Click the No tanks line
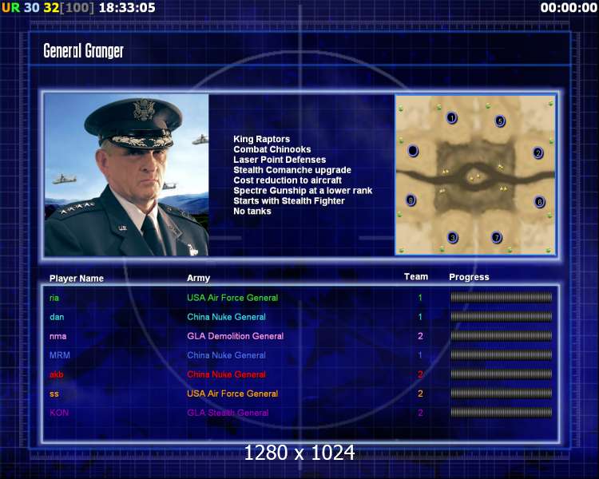 [252, 212]
